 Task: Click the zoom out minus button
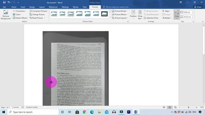(179, 107)
